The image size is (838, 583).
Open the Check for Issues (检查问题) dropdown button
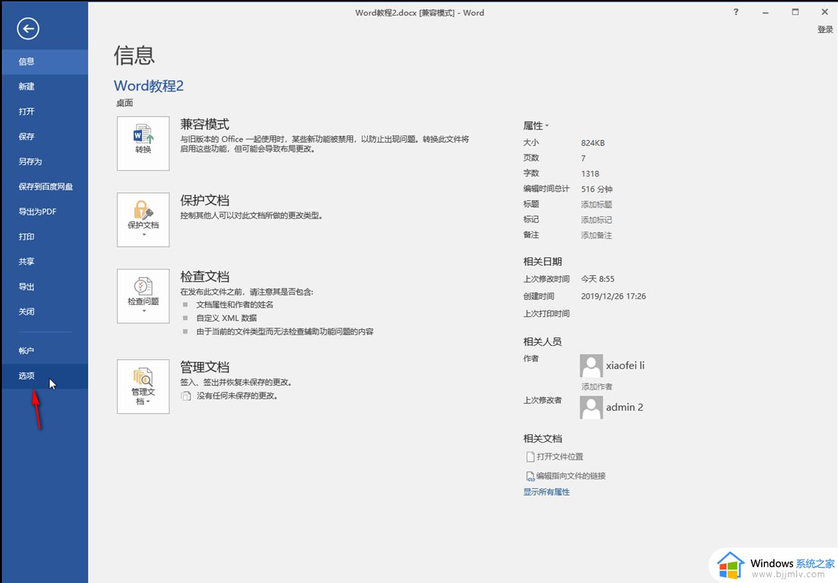pos(143,296)
